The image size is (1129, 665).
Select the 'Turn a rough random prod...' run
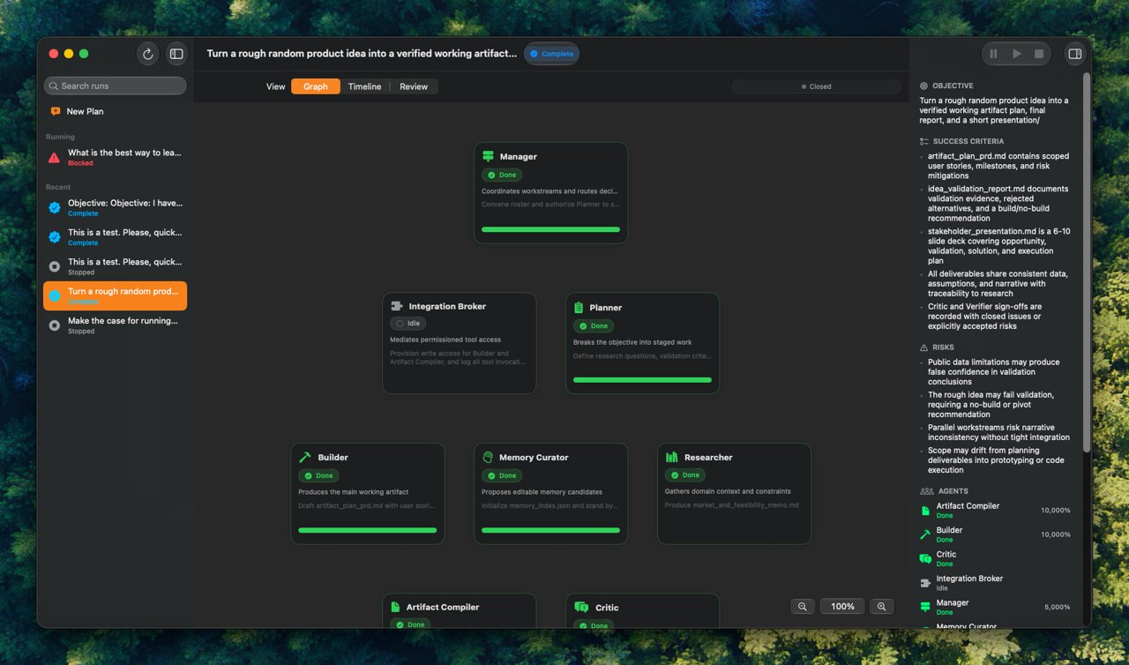(115, 295)
